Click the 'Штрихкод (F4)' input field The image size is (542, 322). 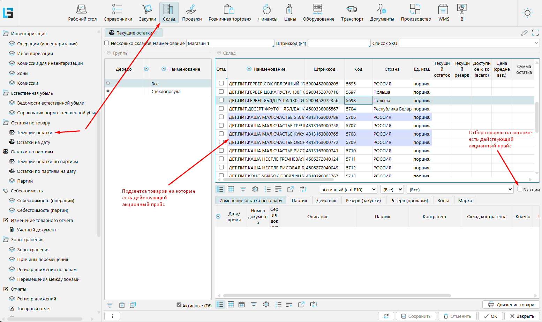(338, 43)
